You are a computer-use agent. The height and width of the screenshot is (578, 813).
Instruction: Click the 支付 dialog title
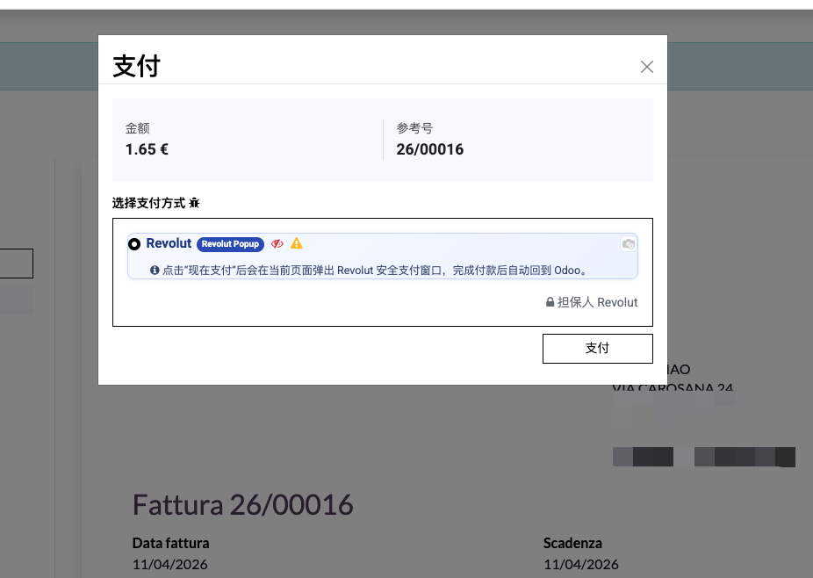(137, 66)
